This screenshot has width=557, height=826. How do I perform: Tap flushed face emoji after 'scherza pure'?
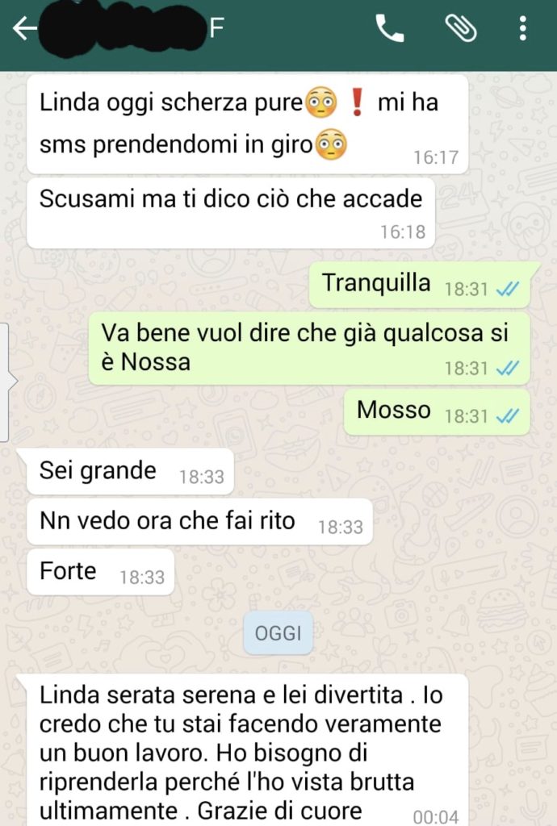point(321,102)
